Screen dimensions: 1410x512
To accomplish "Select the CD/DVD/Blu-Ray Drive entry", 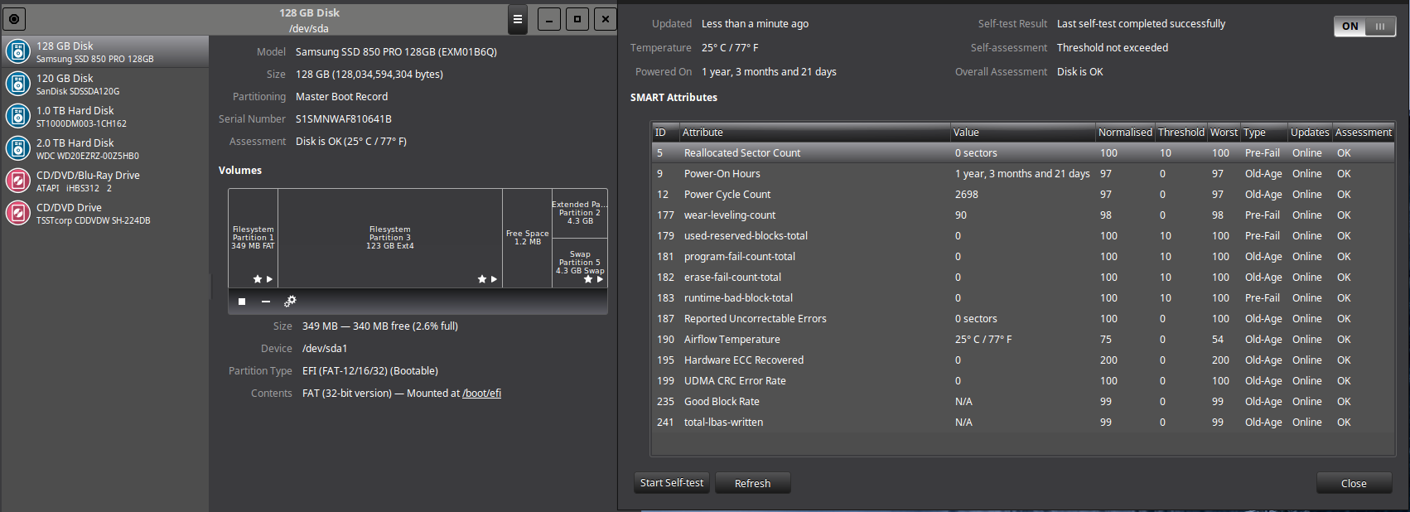I will tap(104, 181).
